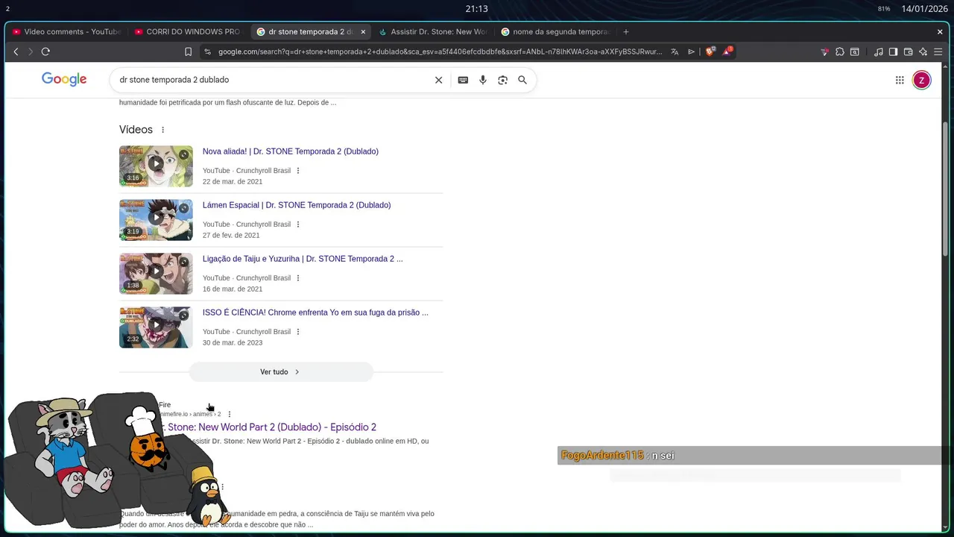Open the Google apps grid
The height and width of the screenshot is (537, 954).
coord(900,80)
